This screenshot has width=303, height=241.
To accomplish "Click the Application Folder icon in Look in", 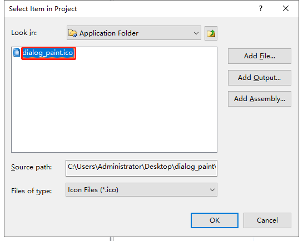I will [x=73, y=33].
